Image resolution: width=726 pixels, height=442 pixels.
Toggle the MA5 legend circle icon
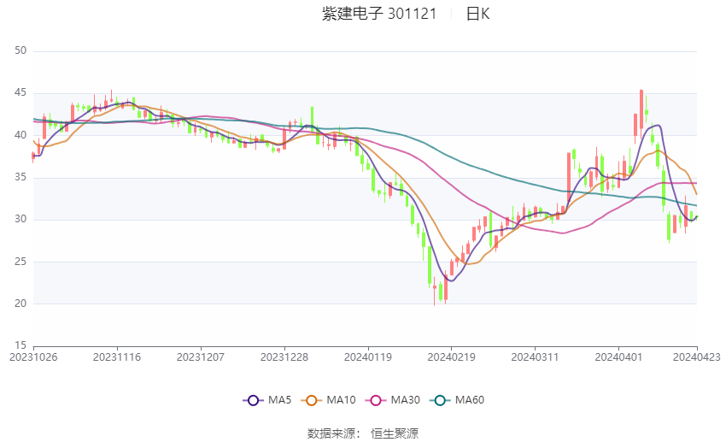(x=253, y=400)
